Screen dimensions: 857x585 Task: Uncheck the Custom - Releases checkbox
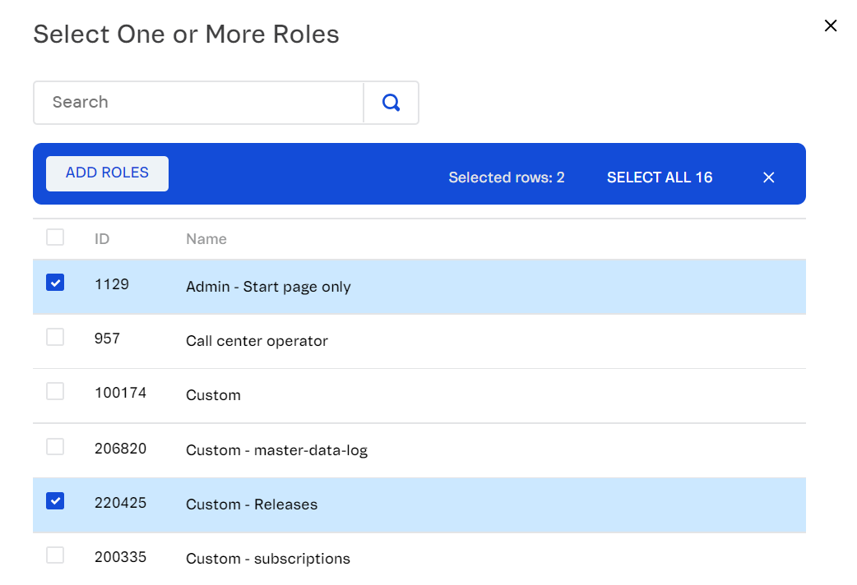[55, 501]
